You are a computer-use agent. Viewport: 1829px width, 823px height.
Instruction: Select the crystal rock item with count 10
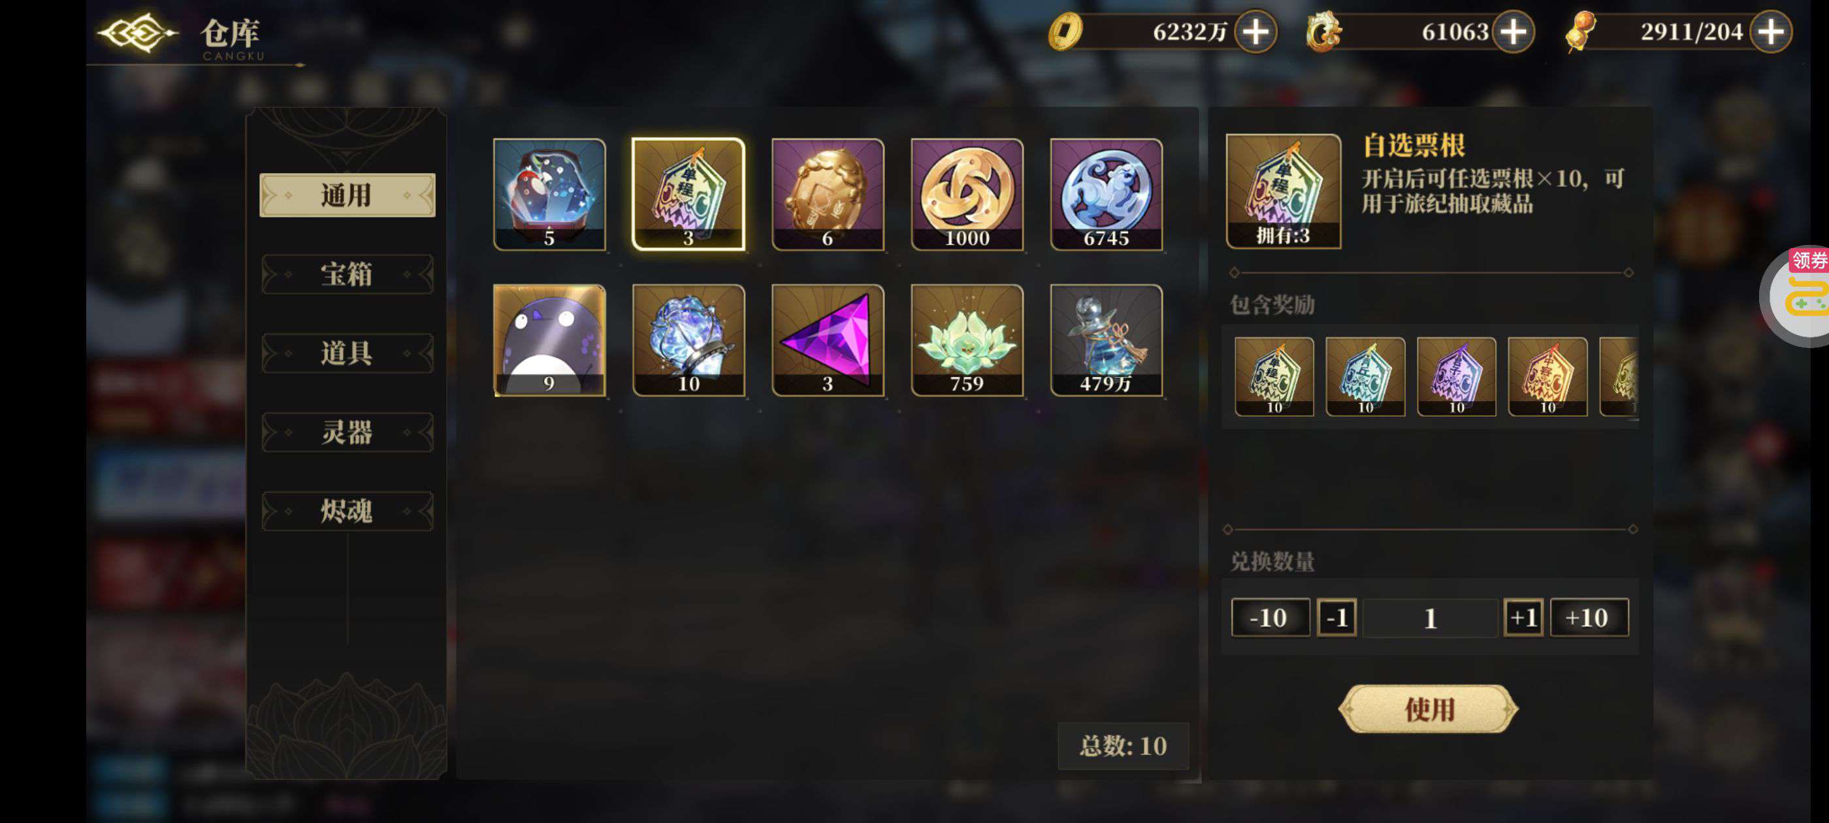pyautogui.click(x=688, y=340)
